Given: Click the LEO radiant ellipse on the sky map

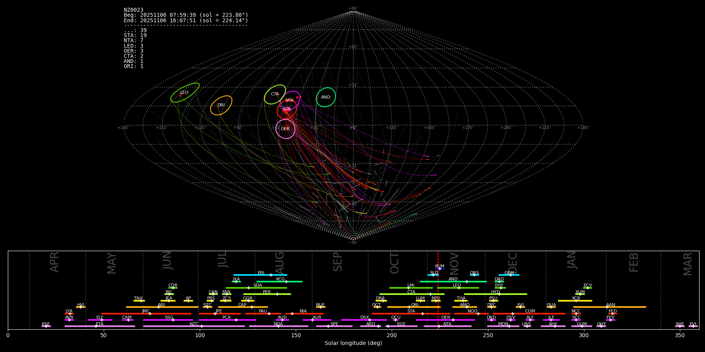Looking at the screenshot, I should [x=185, y=93].
